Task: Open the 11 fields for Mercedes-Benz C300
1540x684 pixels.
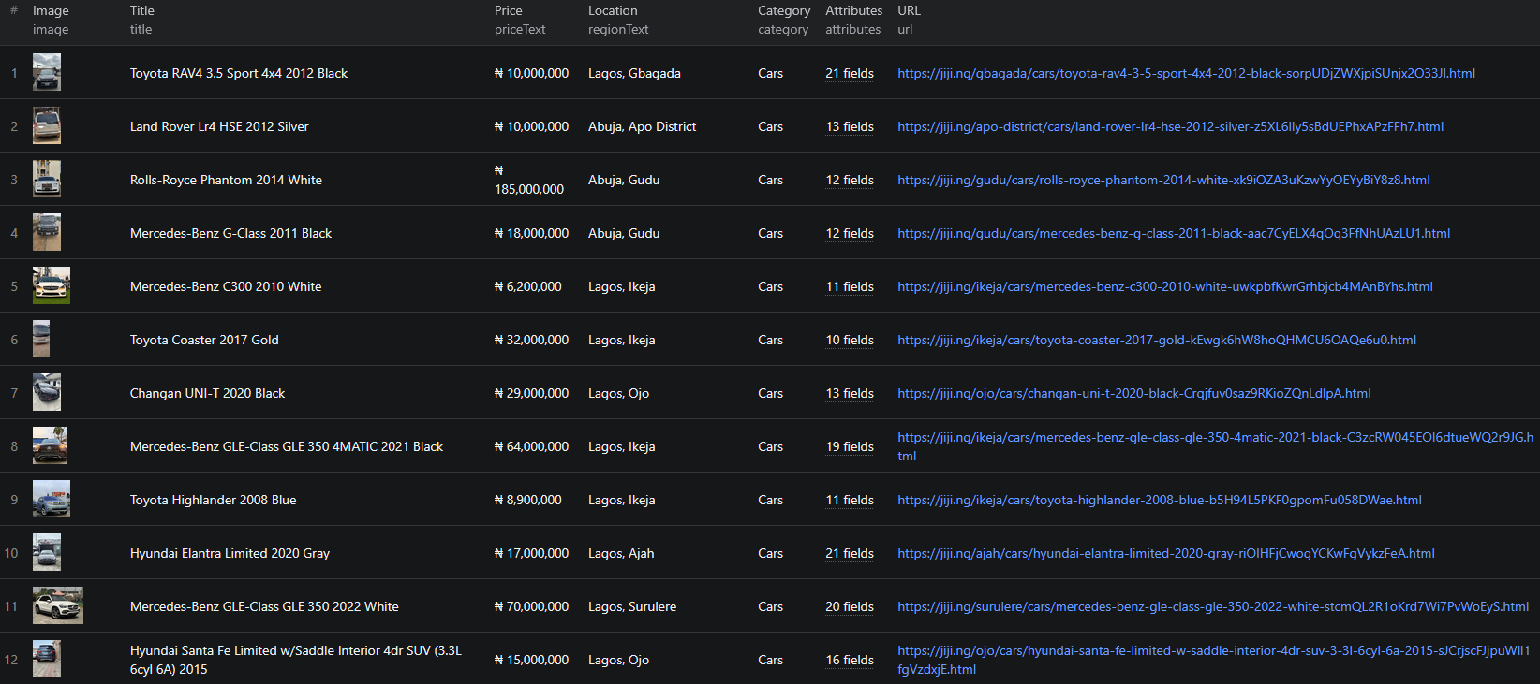Action: point(850,286)
